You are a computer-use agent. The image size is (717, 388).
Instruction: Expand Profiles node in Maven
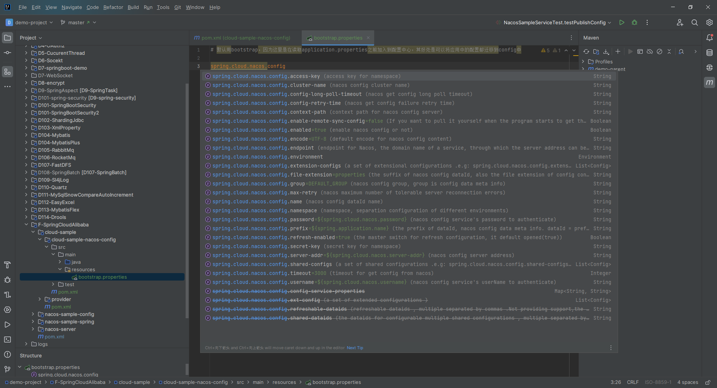[x=583, y=62]
